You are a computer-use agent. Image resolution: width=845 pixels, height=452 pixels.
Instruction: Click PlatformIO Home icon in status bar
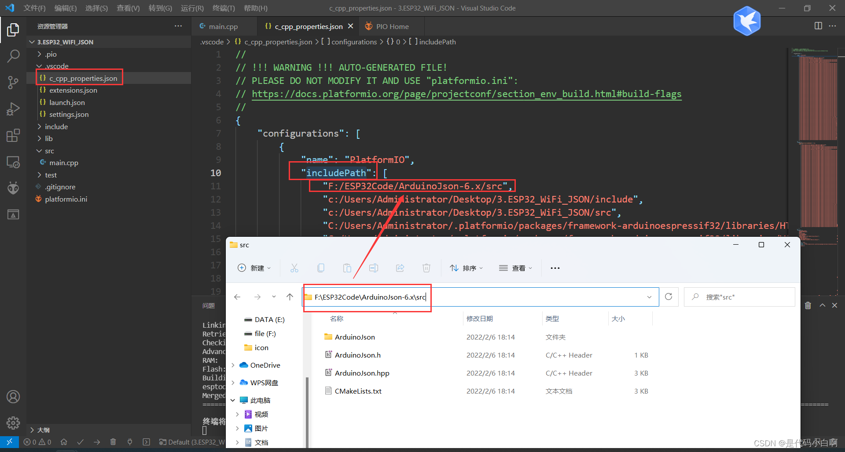(64, 442)
